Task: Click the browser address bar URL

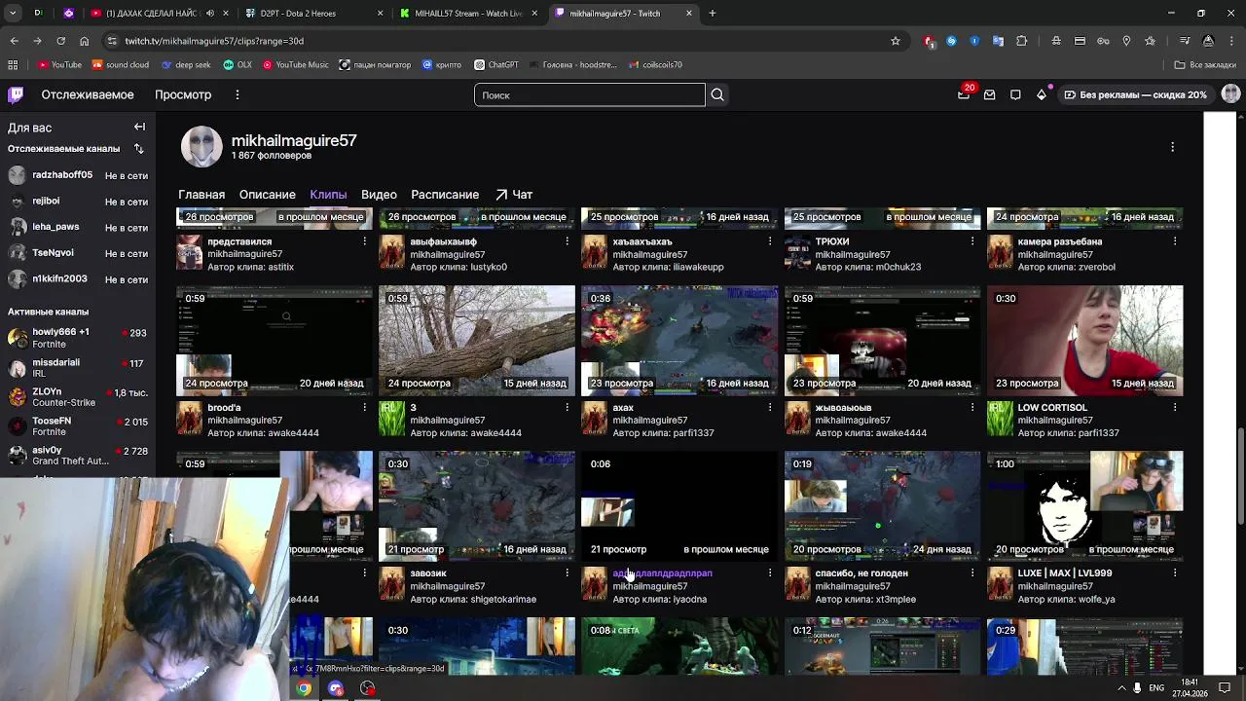Action: click(x=214, y=41)
